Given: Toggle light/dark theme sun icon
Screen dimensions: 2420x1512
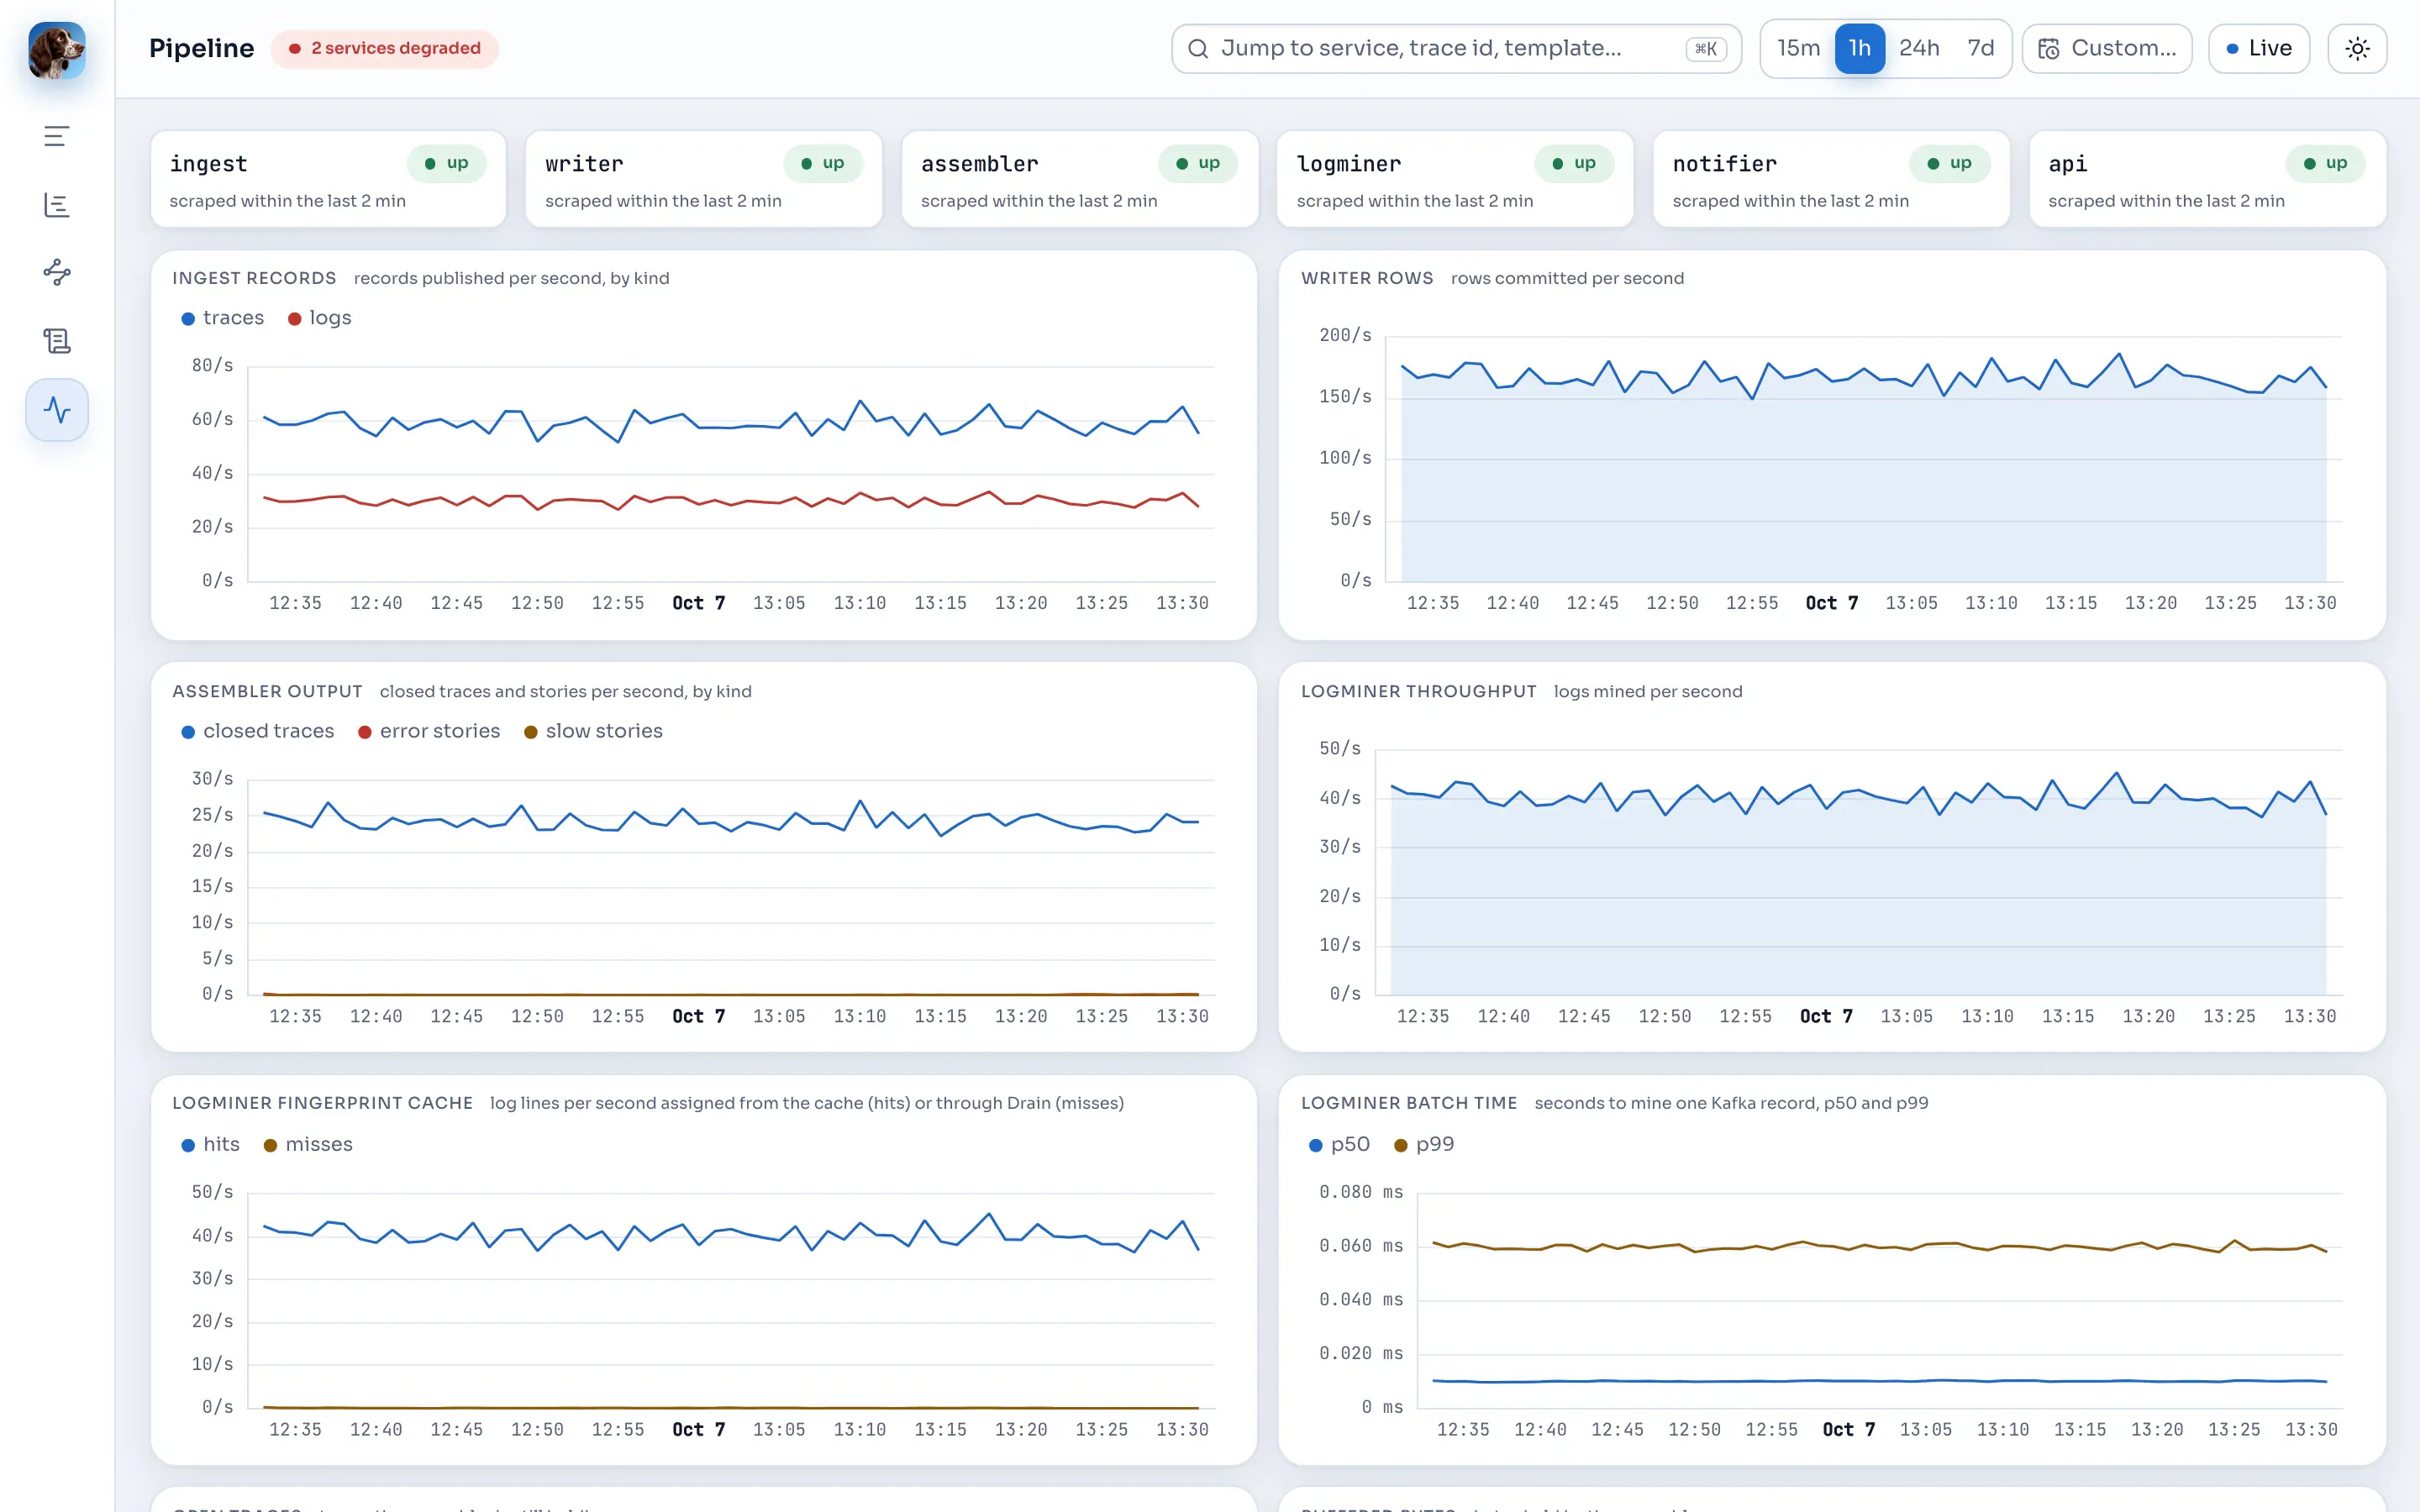Looking at the screenshot, I should [x=2357, y=49].
